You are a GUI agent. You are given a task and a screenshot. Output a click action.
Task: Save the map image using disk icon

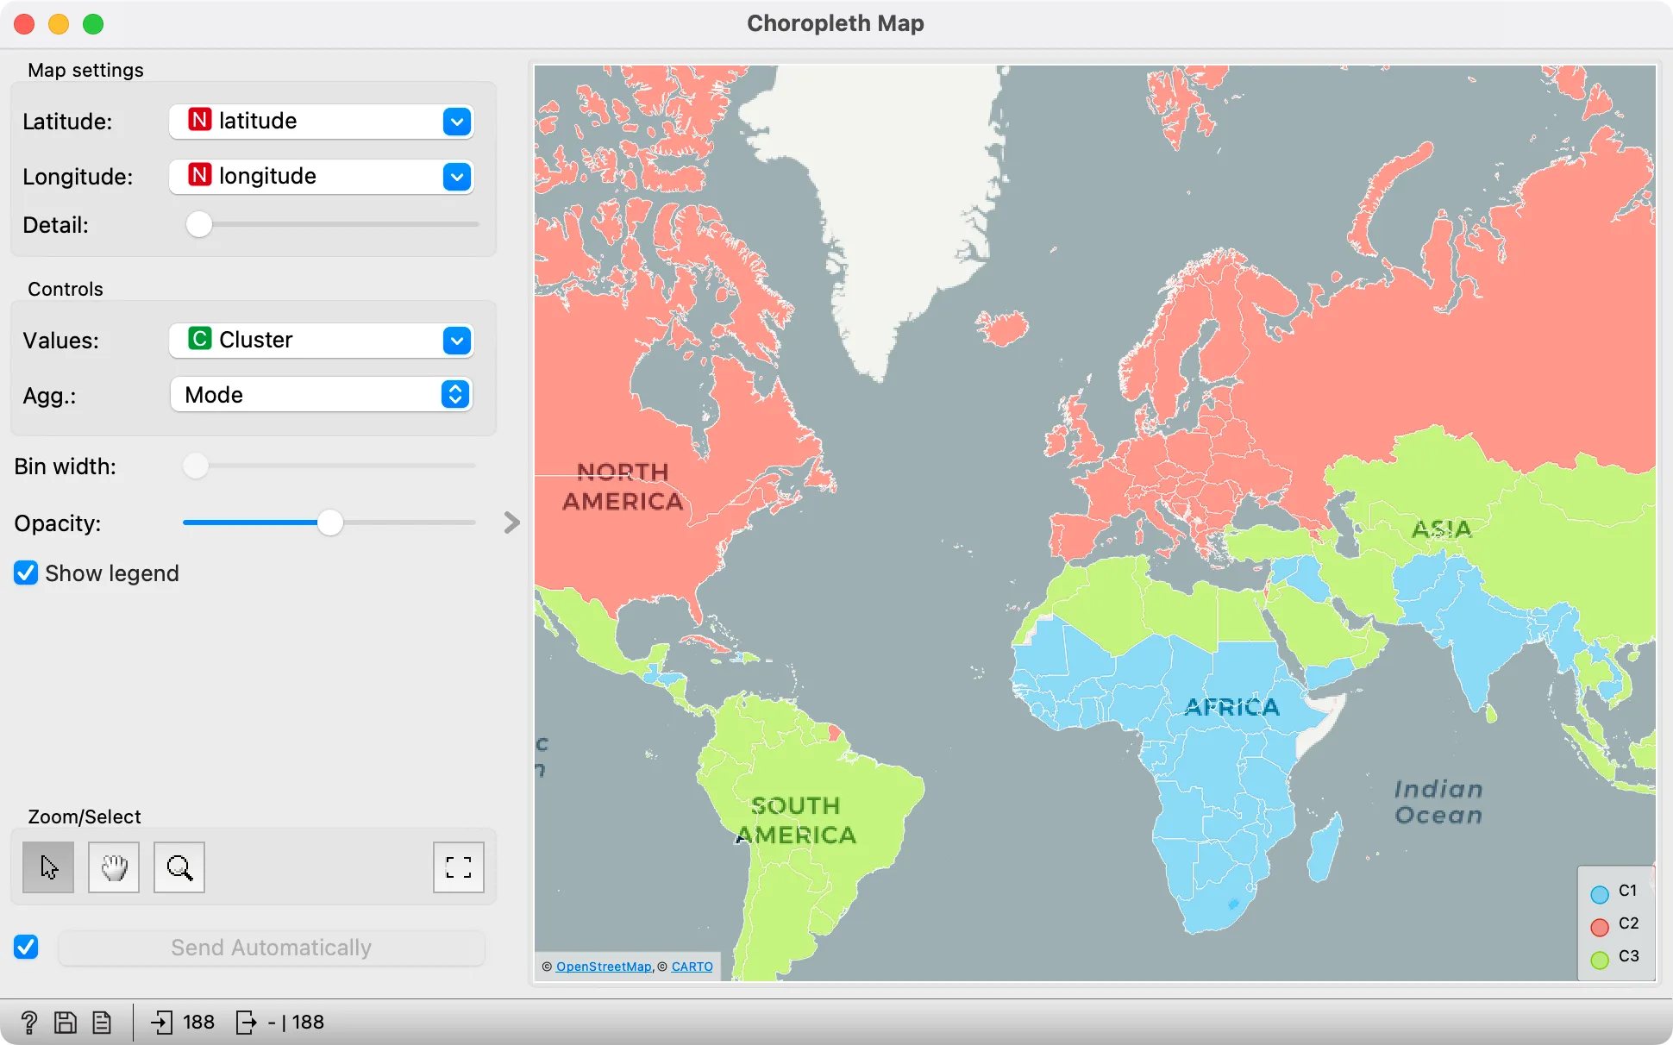tap(66, 1023)
